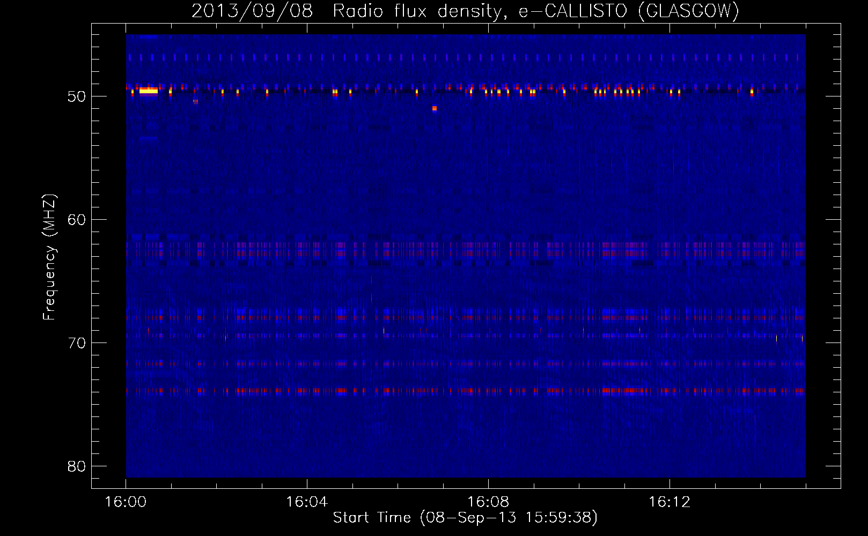Click the time tick label '16:00'
Screen dimensions: 868x536
coord(126,502)
